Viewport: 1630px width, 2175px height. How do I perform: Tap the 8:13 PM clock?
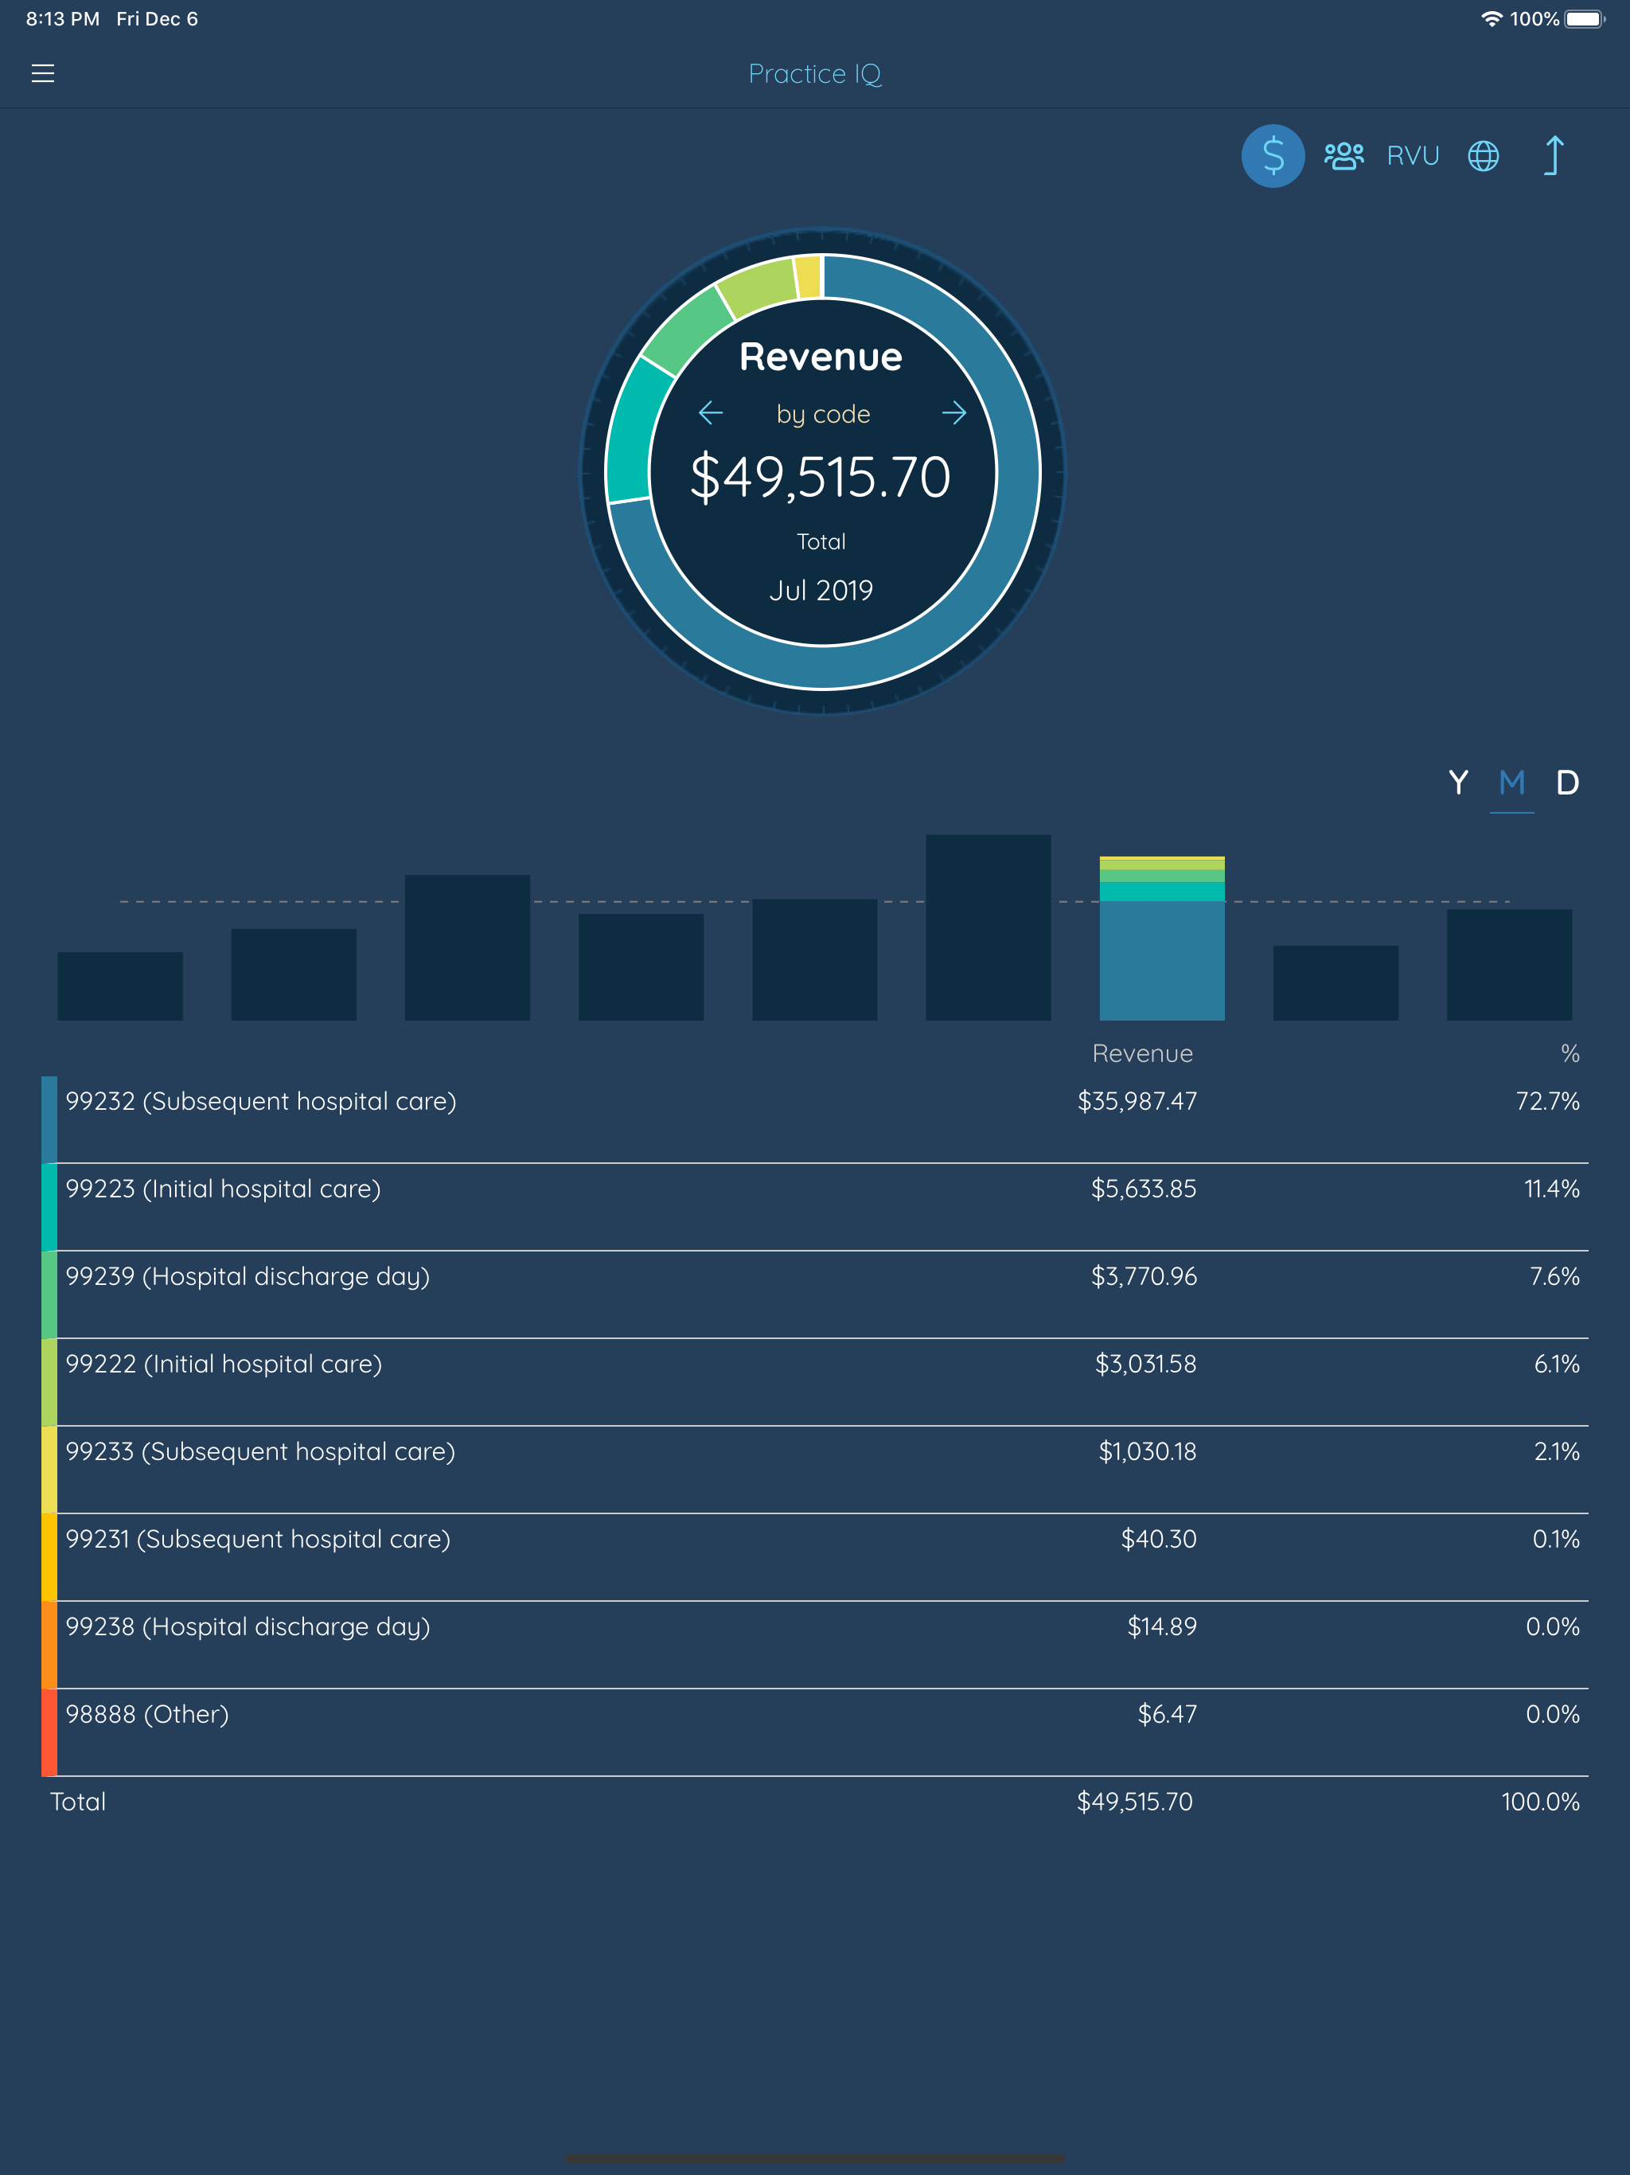62,18
